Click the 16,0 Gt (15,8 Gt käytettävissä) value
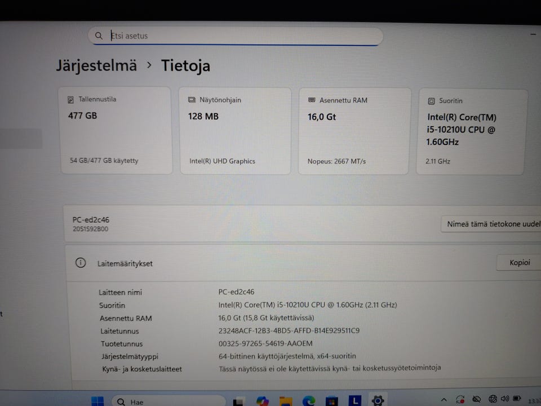 [x=266, y=317]
